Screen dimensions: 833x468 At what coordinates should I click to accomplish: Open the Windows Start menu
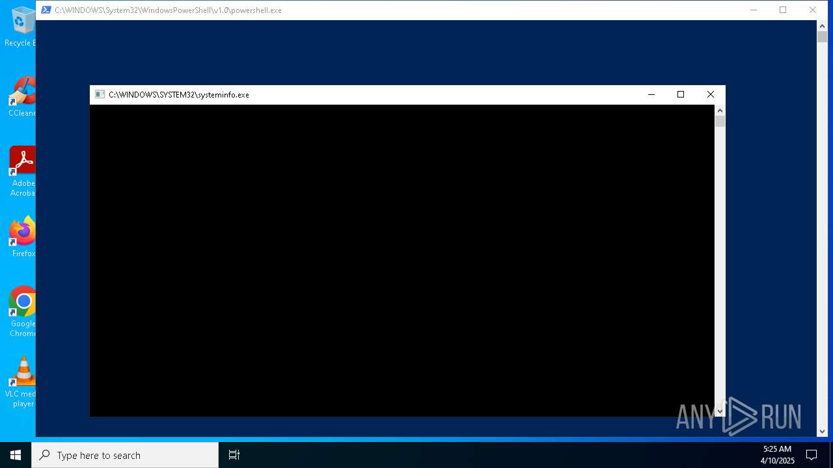[x=16, y=455]
